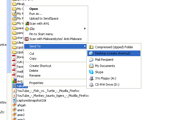Screen dimensions: 170x120
Task: Click the Compressed (zipped) Folder icon
Action: click(x=91, y=47)
